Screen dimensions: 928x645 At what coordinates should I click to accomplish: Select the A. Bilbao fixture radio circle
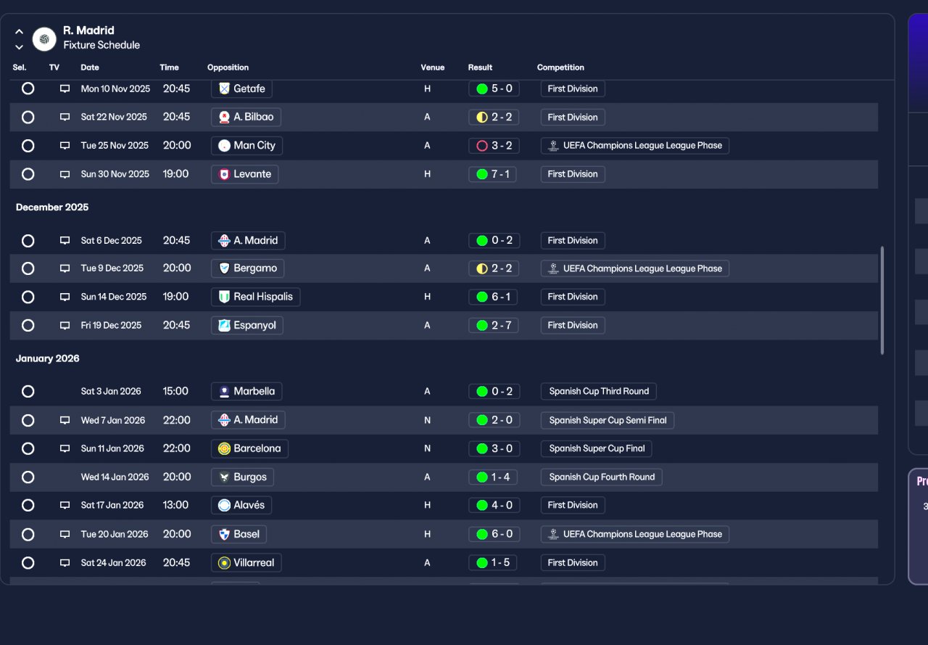click(28, 117)
